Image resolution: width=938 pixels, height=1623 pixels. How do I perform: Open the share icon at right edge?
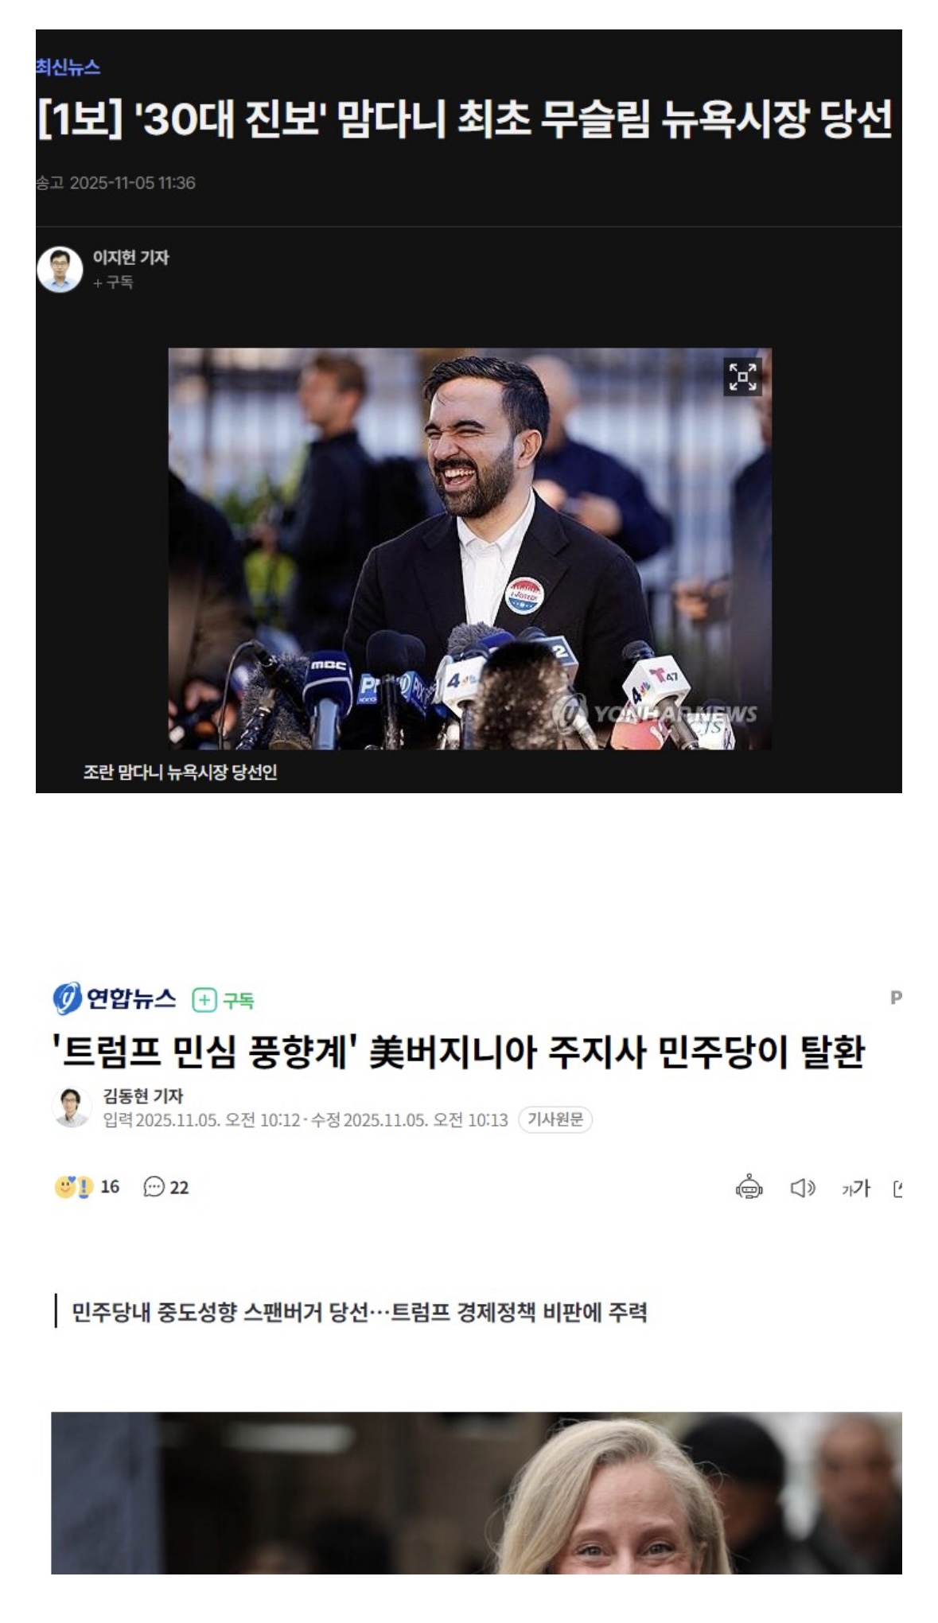point(897,1189)
